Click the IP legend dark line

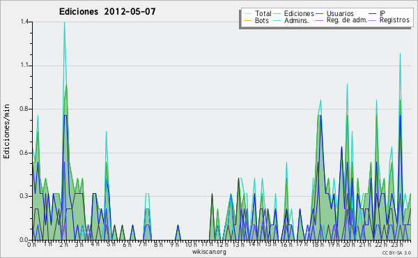(x=373, y=14)
